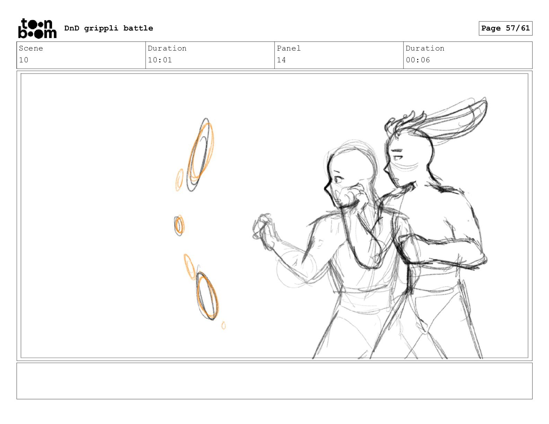The height and width of the screenshot is (424, 549).
Task: Click the Duration label beside Panel
Action: coord(425,48)
